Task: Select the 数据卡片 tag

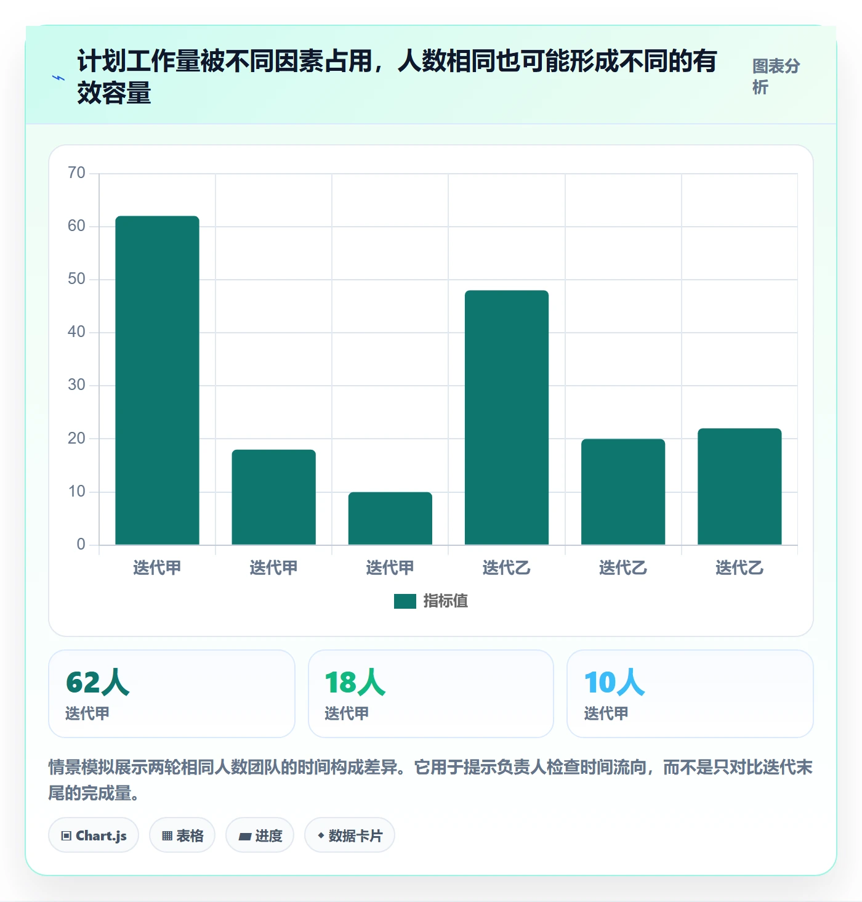Action: [350, 835]
